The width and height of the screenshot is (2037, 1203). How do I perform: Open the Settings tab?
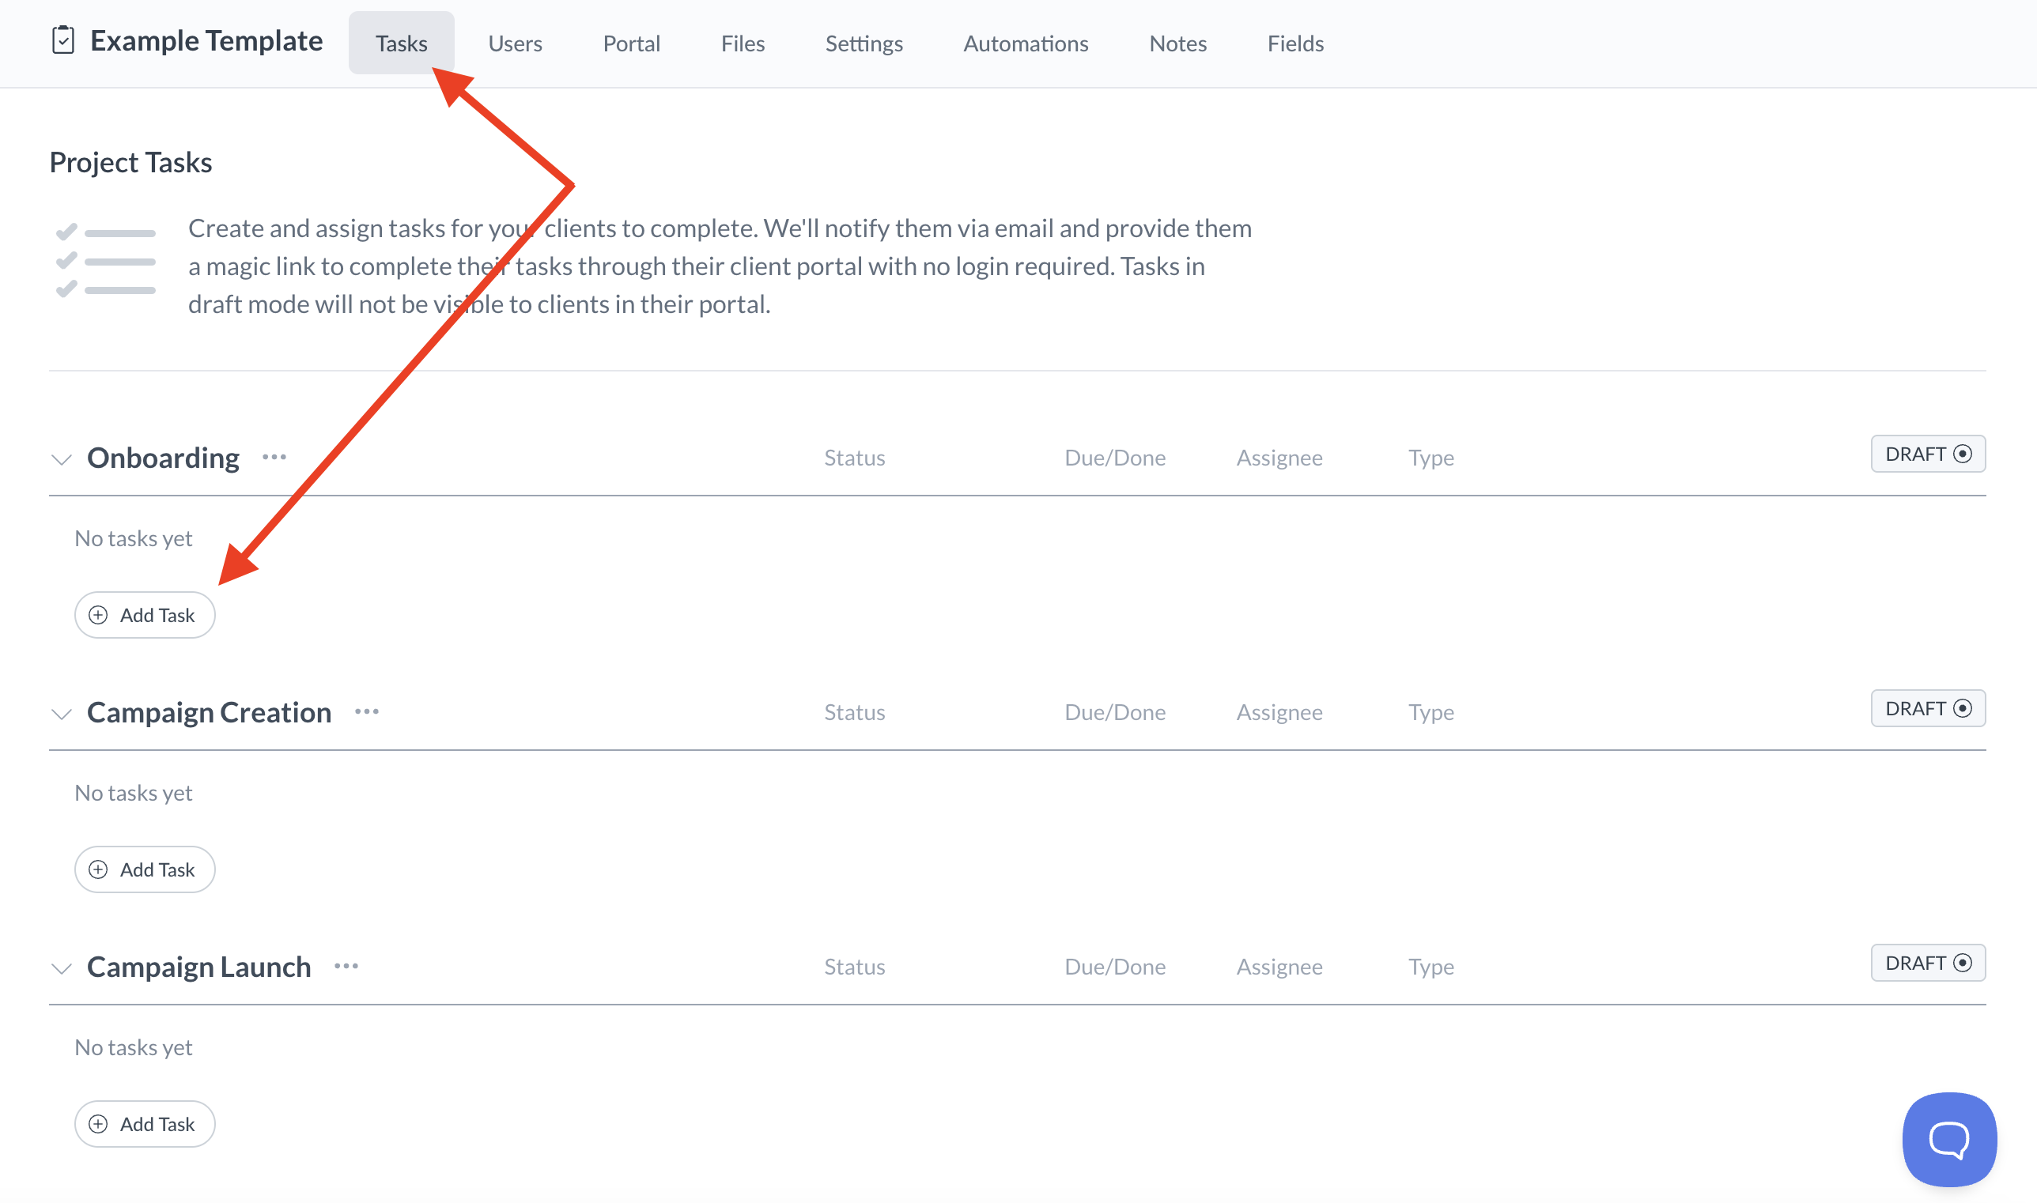864,43
